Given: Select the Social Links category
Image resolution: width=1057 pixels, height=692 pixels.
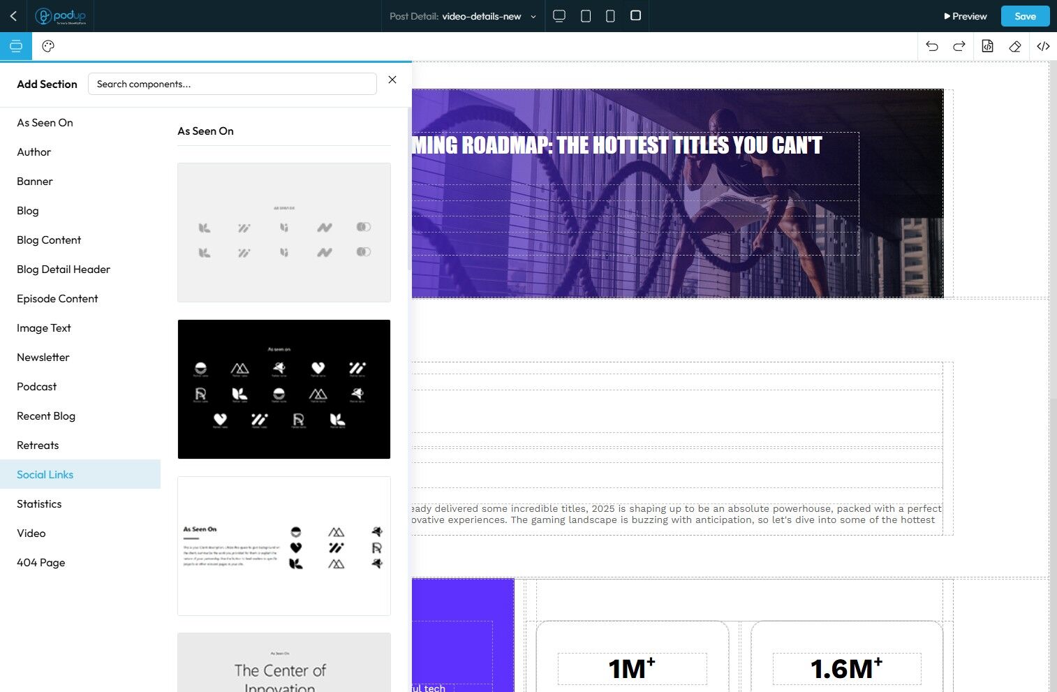Looking at the screenshot, I should (80, 475).
